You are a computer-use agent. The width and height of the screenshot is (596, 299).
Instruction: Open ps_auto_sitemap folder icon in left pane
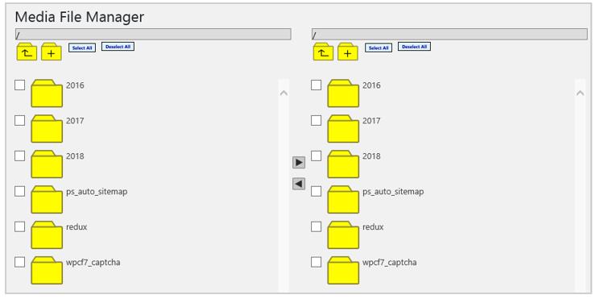(47, 199)
